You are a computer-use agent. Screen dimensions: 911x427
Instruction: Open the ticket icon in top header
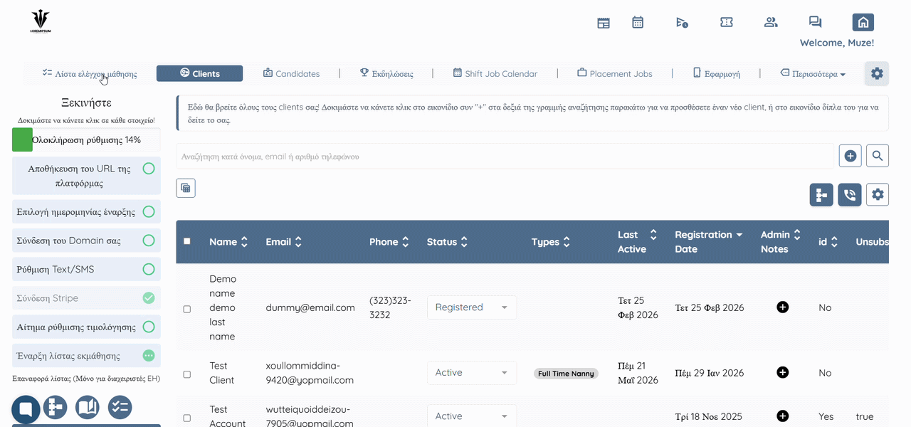click(x=727, y=22)
